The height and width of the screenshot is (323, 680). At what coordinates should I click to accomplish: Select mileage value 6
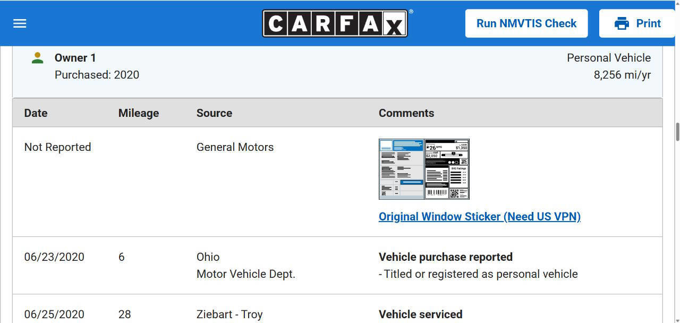pyautogui.click(x=122, y=257)
